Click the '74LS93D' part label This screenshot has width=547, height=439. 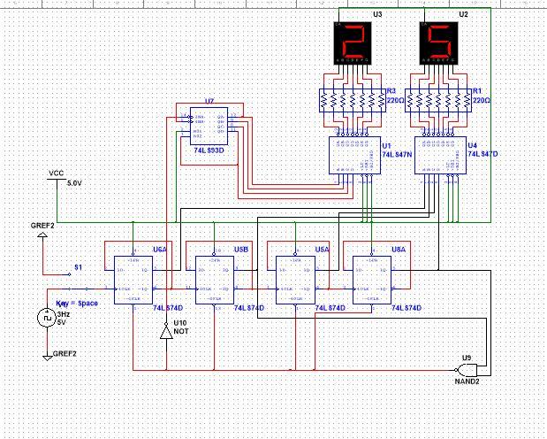(x=209, y=150)
